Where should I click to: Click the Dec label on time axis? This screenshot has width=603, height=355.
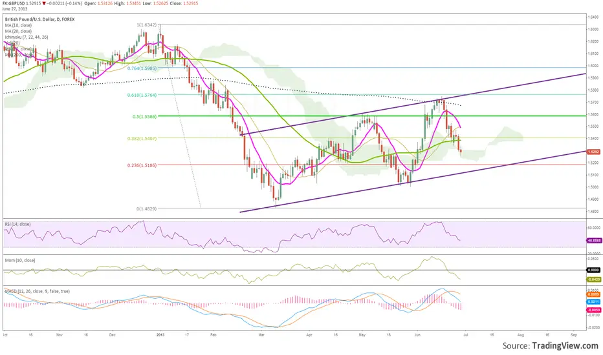[113, 334]
